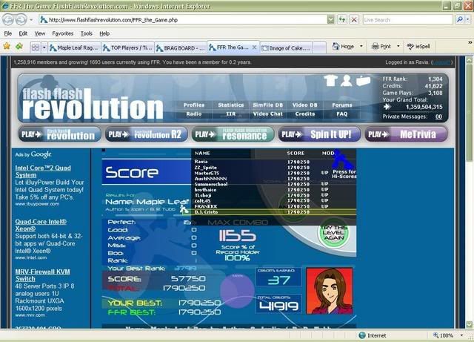Click the page refresh icon
474x342 pixels.
tap(342, 20)
